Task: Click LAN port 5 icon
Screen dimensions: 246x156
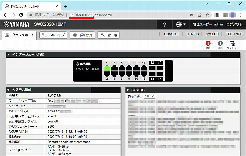Action: click(x=122, y=68)
